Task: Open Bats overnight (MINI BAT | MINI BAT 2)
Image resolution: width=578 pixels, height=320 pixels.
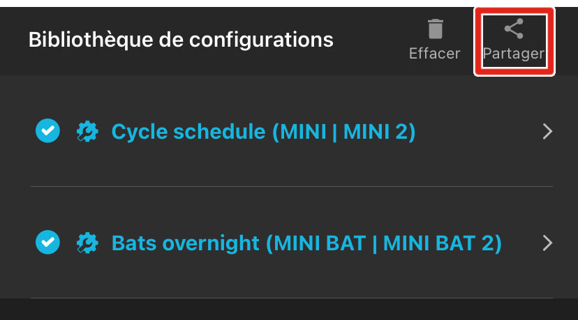Action: [306, 243]
